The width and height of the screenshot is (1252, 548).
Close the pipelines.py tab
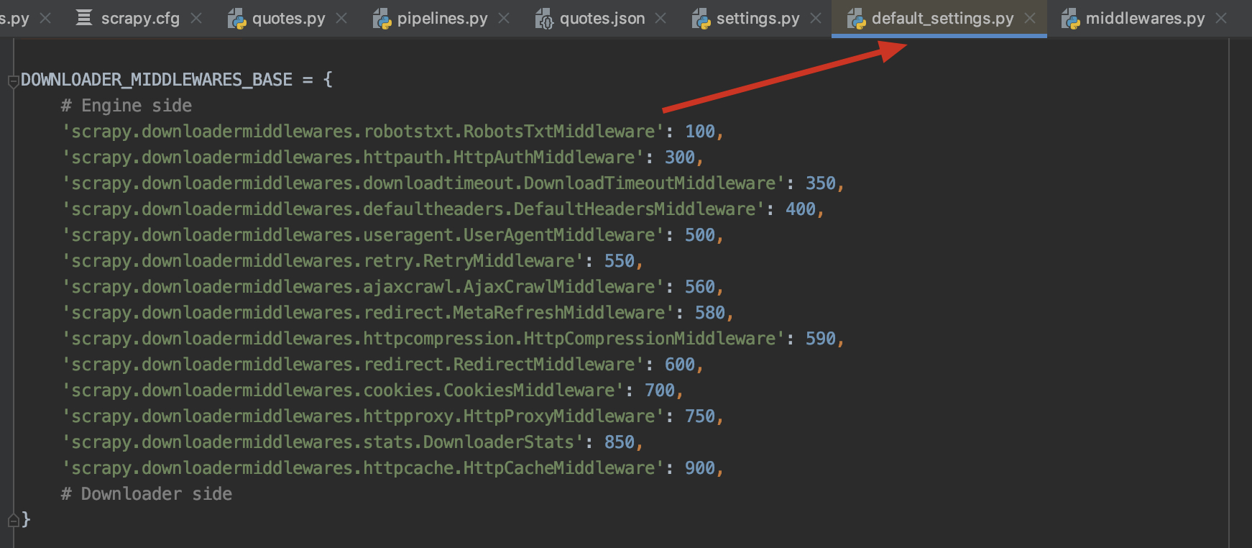click(x=504, y=18)
